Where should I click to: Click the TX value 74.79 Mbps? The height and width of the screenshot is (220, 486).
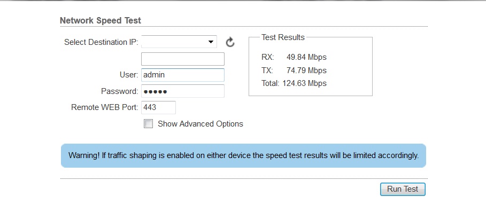(x=306, y=70)
